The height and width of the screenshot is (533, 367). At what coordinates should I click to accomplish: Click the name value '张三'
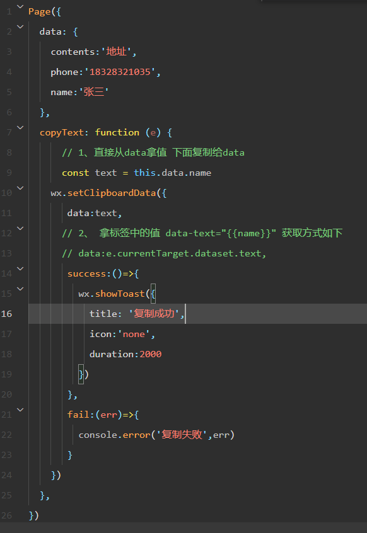[x=94, y=92]
